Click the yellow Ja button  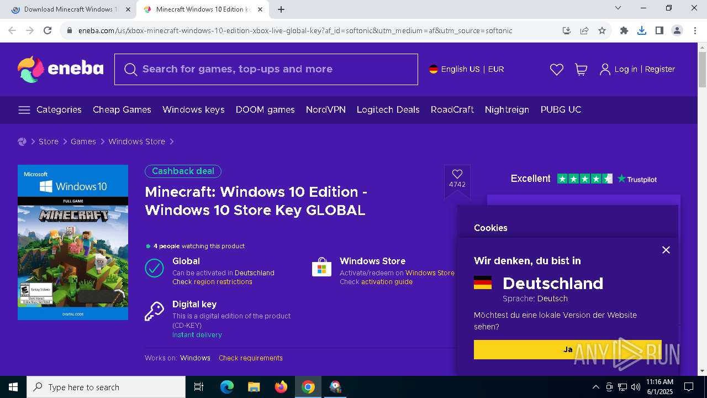pos(567,349)
